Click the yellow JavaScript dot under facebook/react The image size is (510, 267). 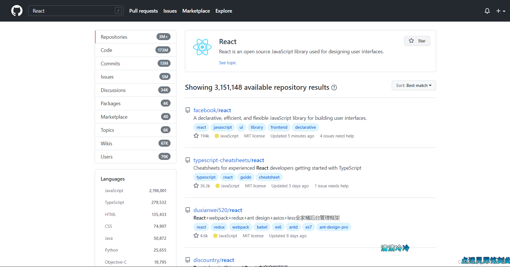click(217, 136)
